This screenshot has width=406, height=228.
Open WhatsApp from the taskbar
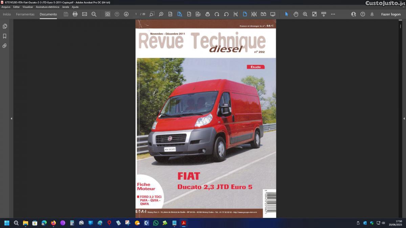pyautogui.click(x=156, y=223)
